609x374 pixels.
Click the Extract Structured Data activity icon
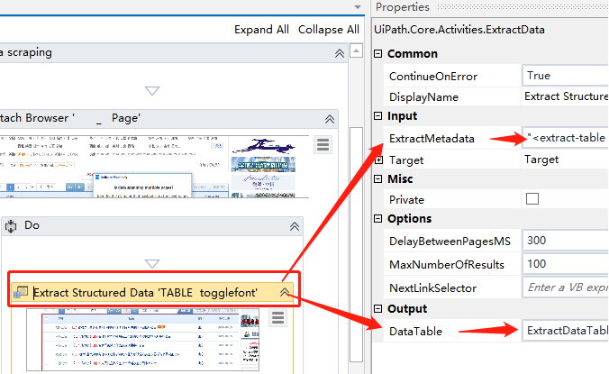click(21, 293)
